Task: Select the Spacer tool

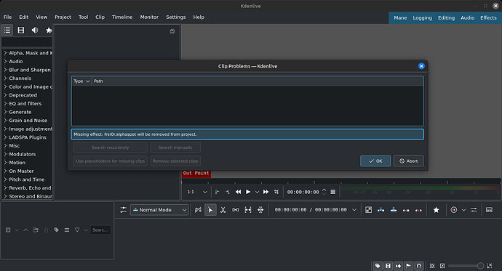Action: coord(235,210)
